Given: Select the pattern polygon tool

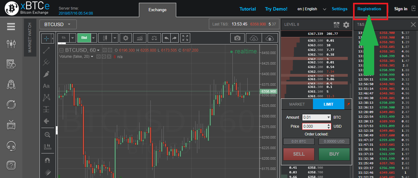Looking at the screenshot, I should click(x=46, y=98).
